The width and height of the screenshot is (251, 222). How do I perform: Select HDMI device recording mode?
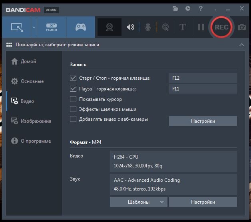click(52, 27)
